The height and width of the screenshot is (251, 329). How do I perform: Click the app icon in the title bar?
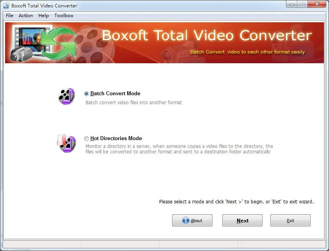(6, 5)
